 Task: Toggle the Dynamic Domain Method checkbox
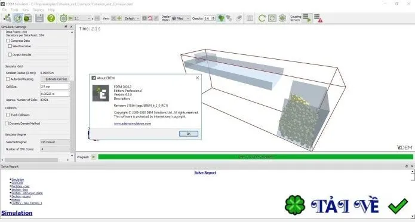click(7, 124)
